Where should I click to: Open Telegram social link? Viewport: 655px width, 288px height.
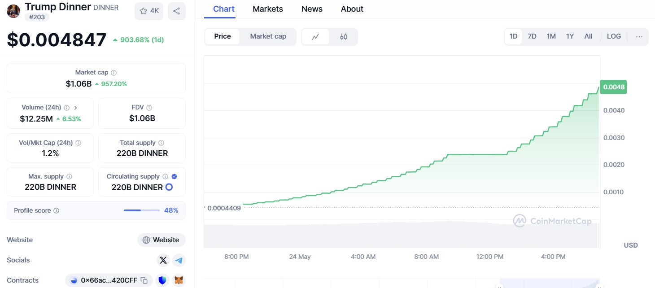pos(179,260)
